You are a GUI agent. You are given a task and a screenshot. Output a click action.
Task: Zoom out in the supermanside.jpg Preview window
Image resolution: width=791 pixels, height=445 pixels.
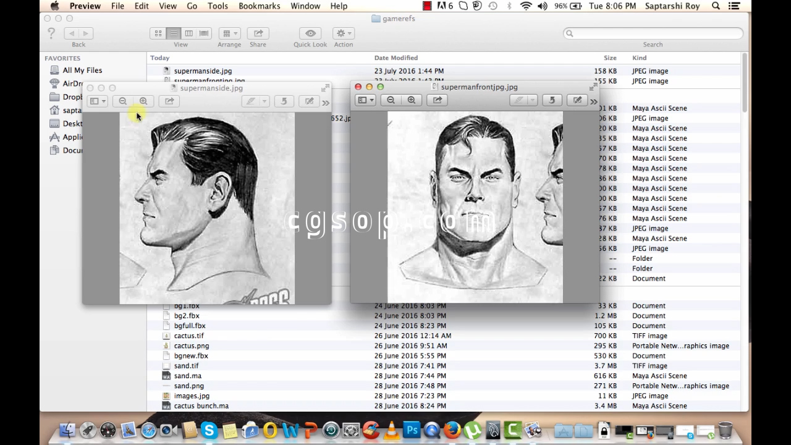(122, 101)
